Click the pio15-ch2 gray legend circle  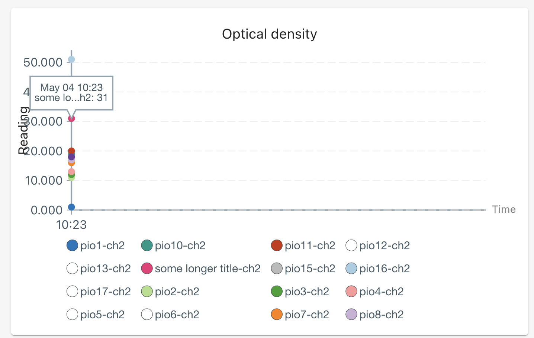(x=277, y=269)
